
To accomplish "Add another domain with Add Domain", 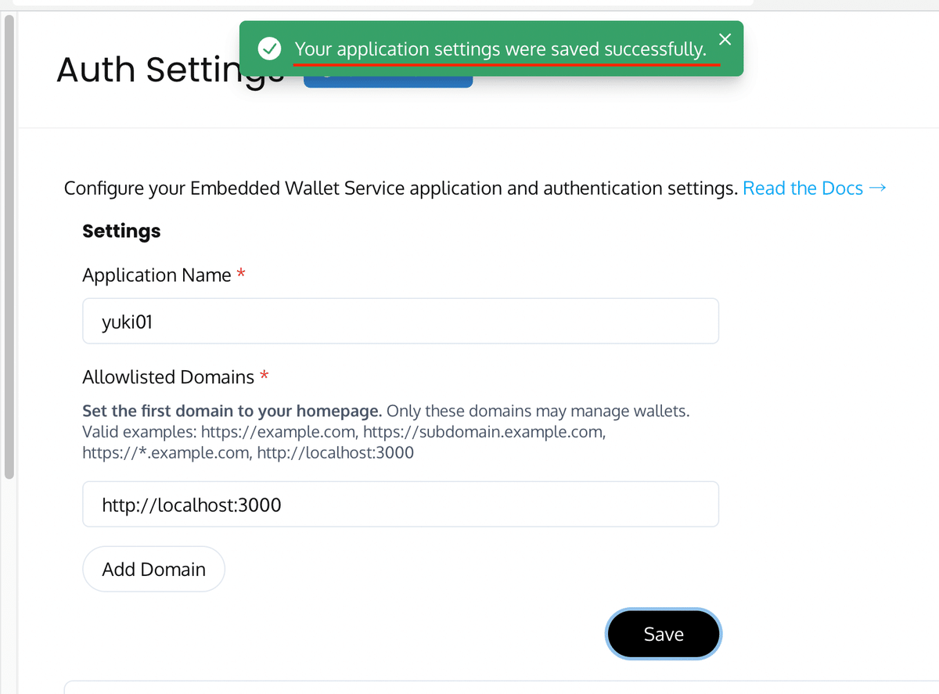I will (153, 569).
